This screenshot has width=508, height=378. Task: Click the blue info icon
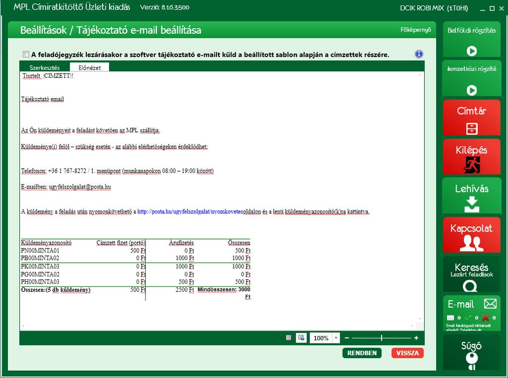click(419, 54)
